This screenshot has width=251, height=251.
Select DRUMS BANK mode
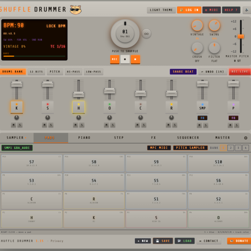point(13,72)
